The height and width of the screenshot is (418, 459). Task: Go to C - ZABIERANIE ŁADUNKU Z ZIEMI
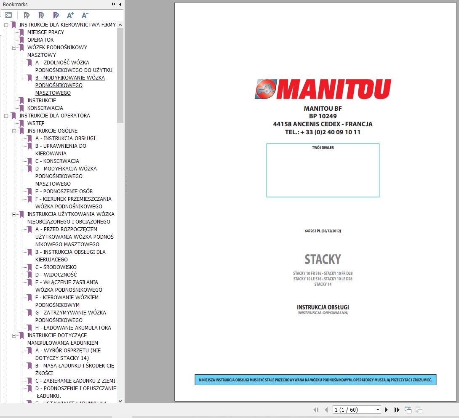point(75,381)
